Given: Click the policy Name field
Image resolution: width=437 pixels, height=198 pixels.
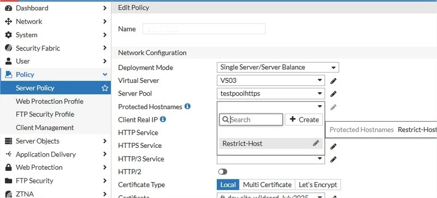Looking at the screenshot, I should point(204,29).
